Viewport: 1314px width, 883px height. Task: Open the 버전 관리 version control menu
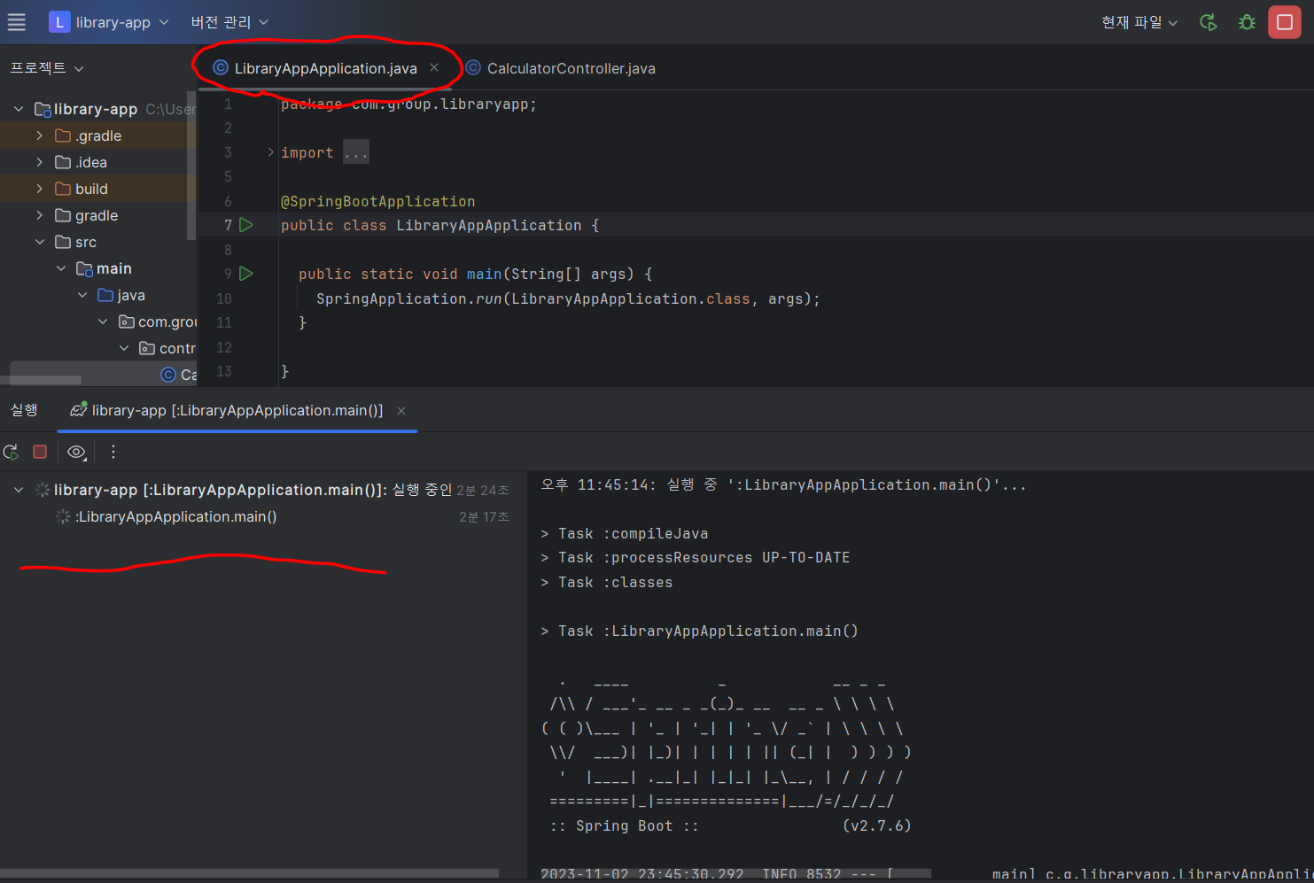click(x=229, y=22)
